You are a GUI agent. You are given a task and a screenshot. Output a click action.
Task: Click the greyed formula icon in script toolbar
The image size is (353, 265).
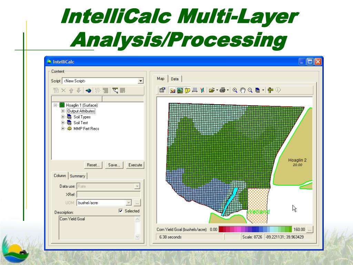tap(98, 91)
